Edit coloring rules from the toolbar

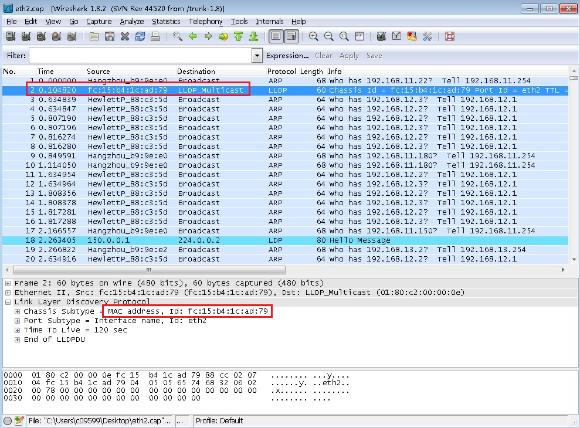[412, 36]
